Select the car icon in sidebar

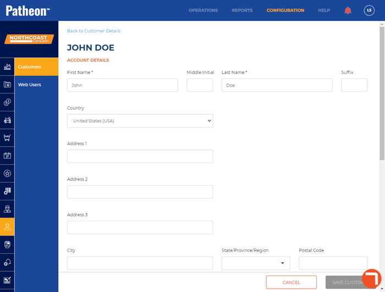tap(7, 120)
